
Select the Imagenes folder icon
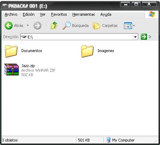87,51
